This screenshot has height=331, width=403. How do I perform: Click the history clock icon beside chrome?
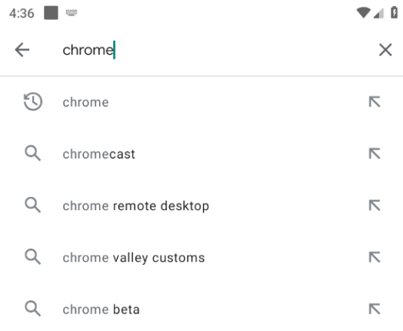point(33,102)
